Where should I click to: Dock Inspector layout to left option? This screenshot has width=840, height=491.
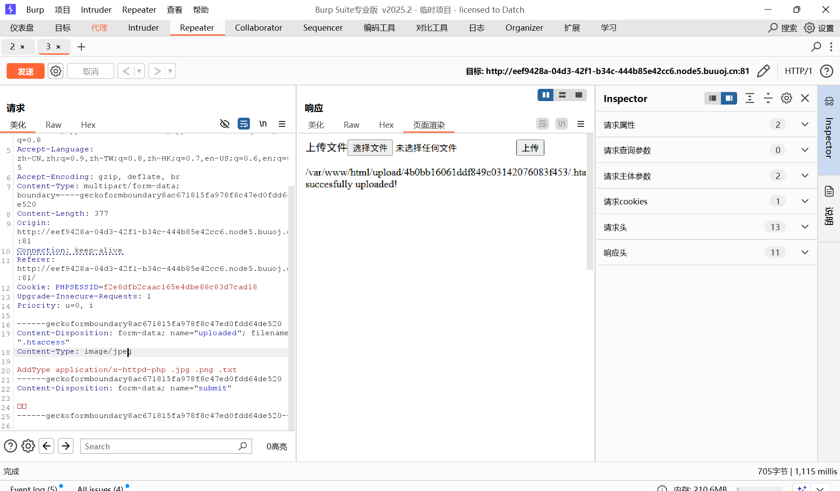point(713,98)
